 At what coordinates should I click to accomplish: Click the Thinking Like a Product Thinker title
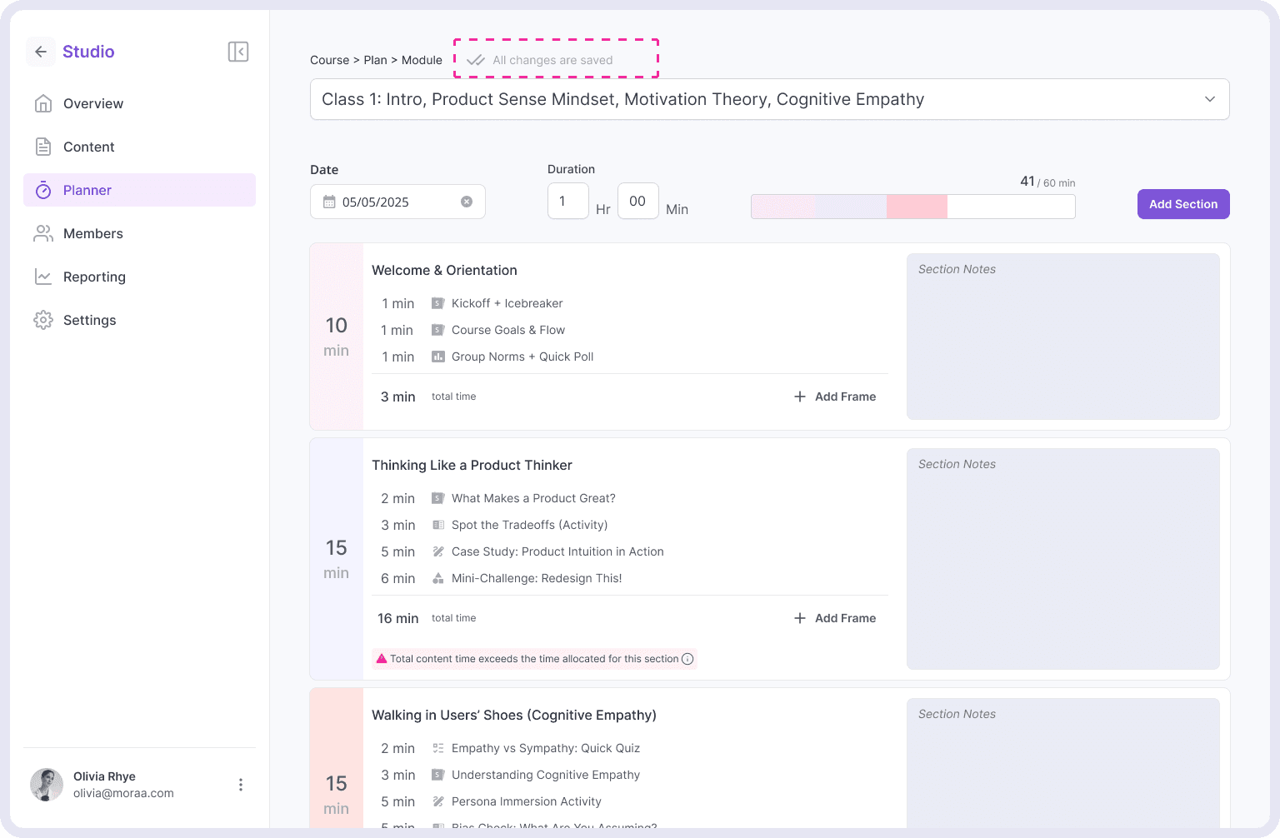(472, 465)
